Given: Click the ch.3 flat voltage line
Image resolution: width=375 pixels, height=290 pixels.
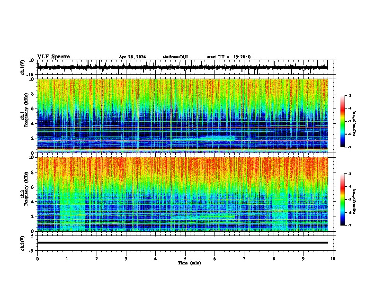Looking at the screenshot, I should 183,243.
